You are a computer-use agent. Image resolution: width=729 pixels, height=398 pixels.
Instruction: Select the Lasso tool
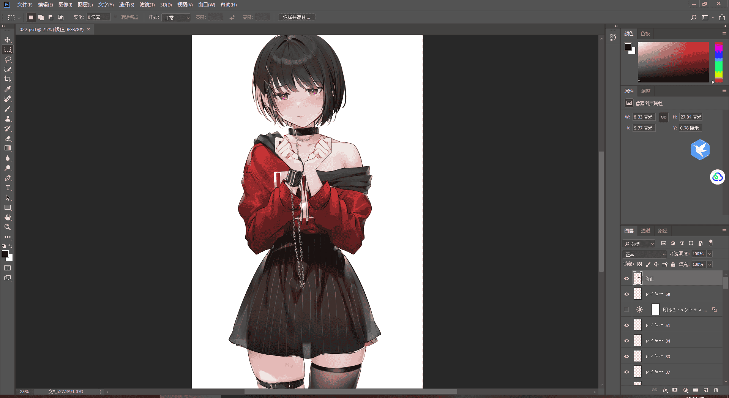click(8, 59)
